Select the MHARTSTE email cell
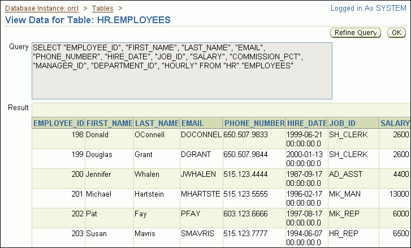411x248 pixels. (201, 194)
